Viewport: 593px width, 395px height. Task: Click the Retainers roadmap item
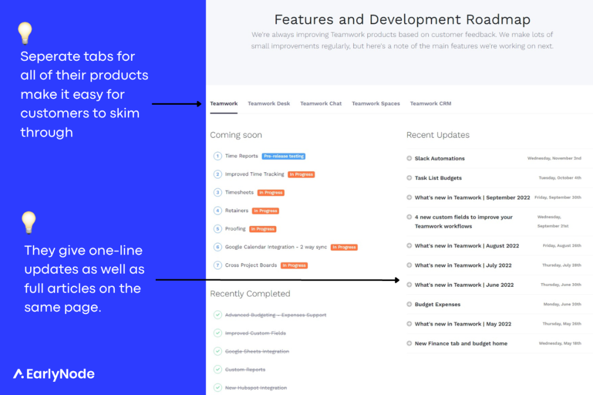coord(236,211)
